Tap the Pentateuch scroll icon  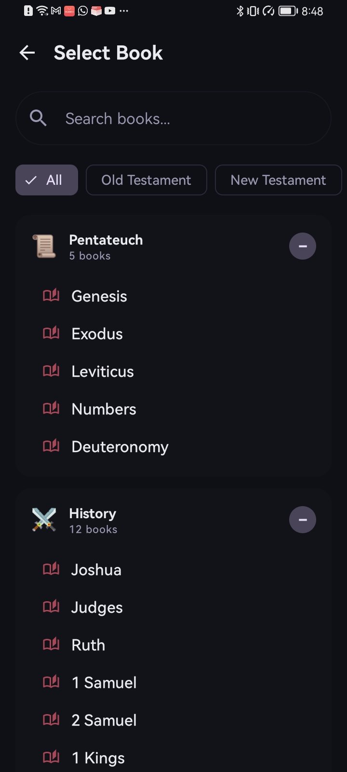(x=44, y=246)
